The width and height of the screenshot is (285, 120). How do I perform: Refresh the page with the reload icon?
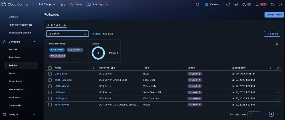pyautogui.click(x=228, y=4)
